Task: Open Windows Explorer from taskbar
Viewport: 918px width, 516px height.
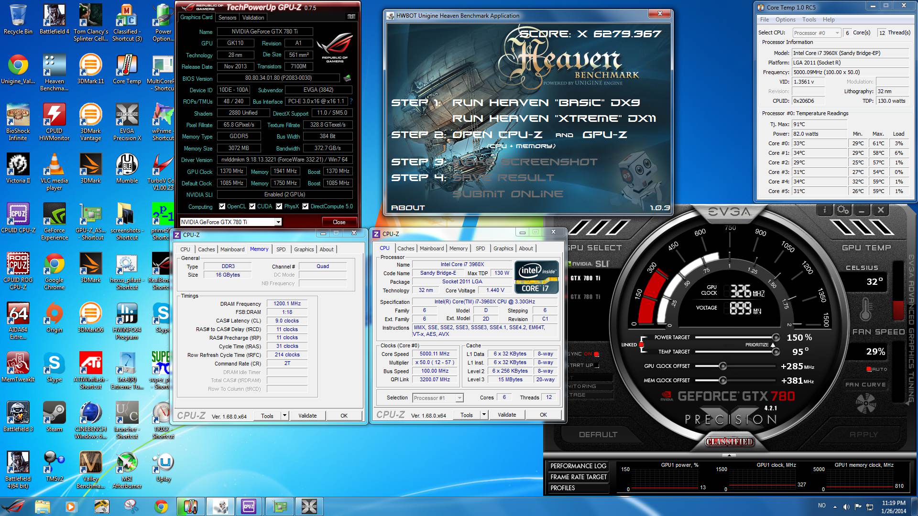Action: click(42, 506)
